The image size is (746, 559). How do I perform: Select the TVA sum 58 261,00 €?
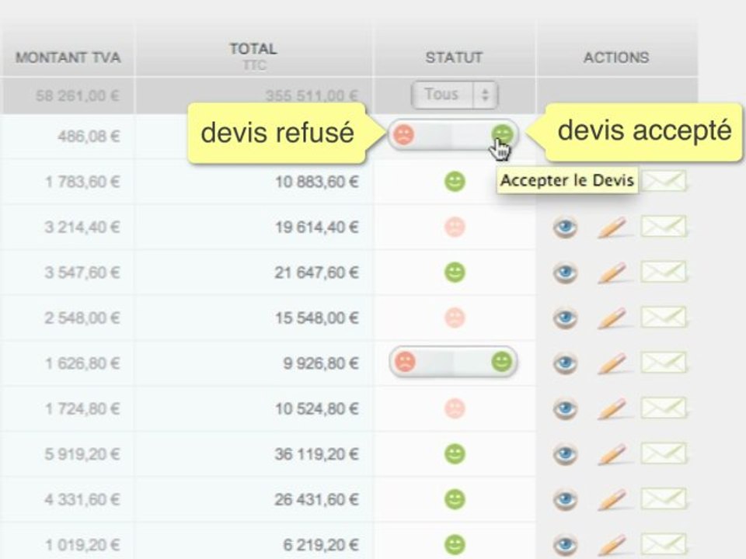click(78, 95)
